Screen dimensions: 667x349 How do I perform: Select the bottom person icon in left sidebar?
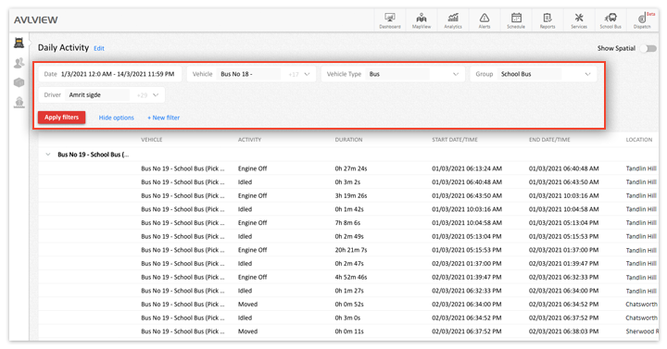pyautogui.click(x=19, y=103)
